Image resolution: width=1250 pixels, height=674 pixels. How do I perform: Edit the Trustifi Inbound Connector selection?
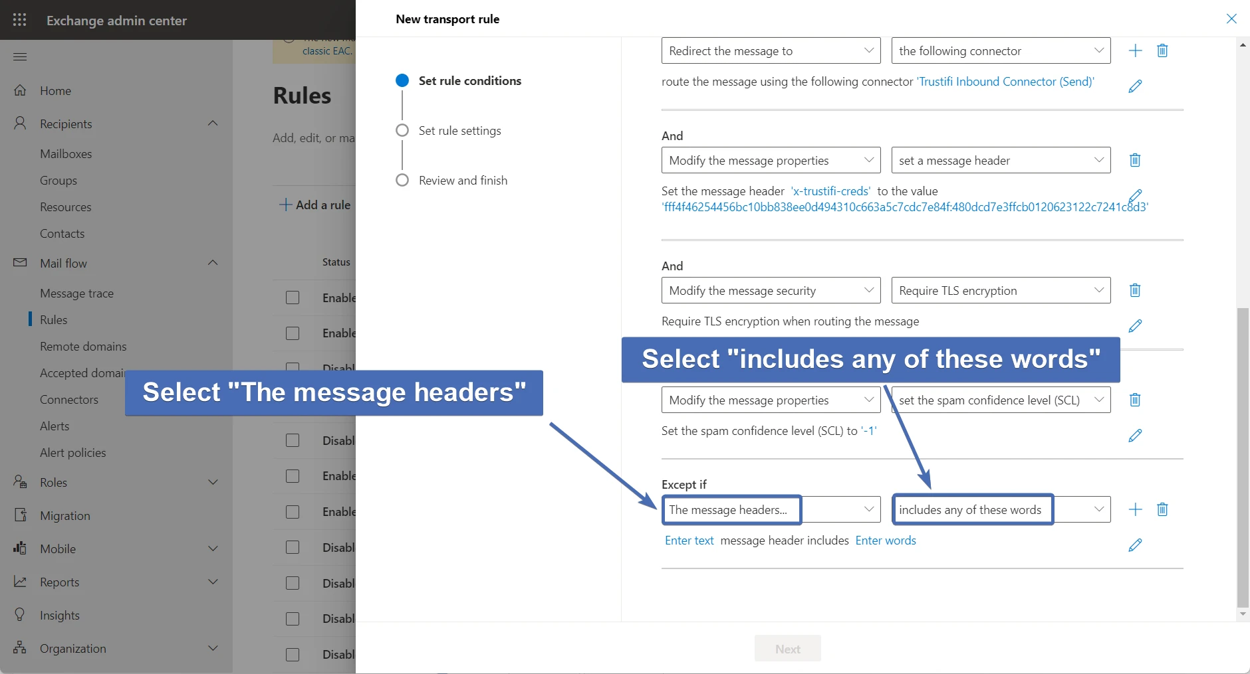click(1135, 86)
